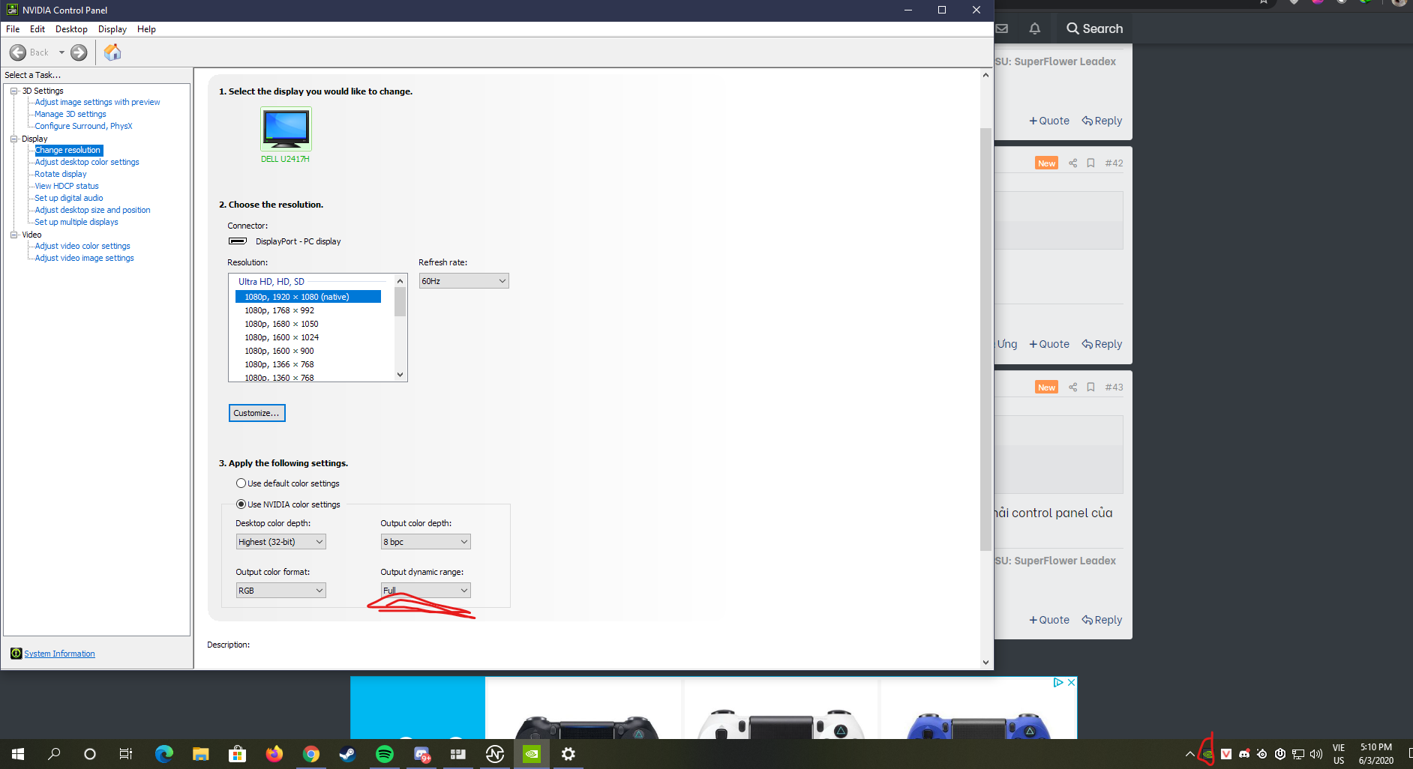Open Task View on the taskbar

pos(126,754)
